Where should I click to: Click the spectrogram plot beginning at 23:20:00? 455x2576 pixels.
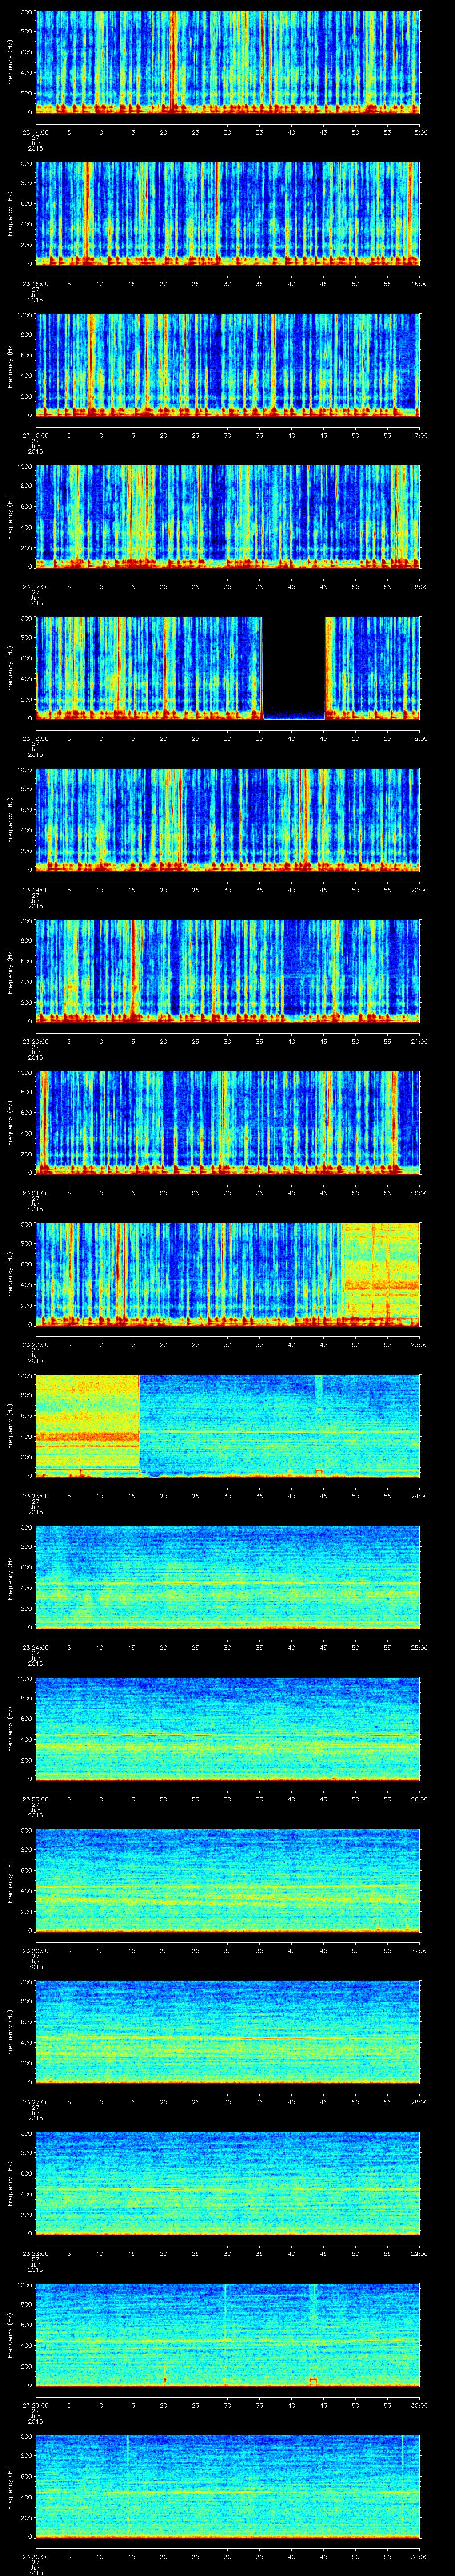coord(228,972)
